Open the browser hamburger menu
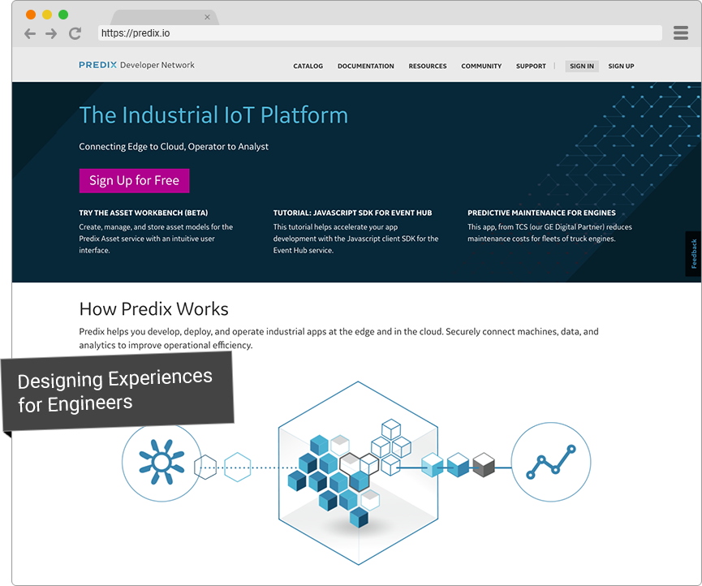 click(x=681, y=32)
